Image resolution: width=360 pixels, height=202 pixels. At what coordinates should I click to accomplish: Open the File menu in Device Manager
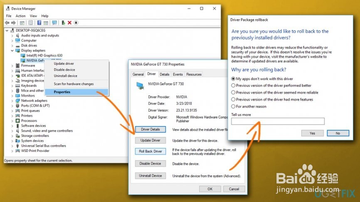click(9, 16)
